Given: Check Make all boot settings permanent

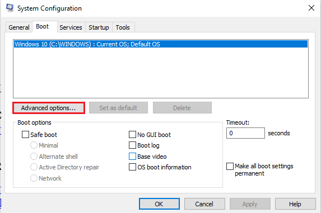Looking at the screenshot, I should (x=230, y=166).
